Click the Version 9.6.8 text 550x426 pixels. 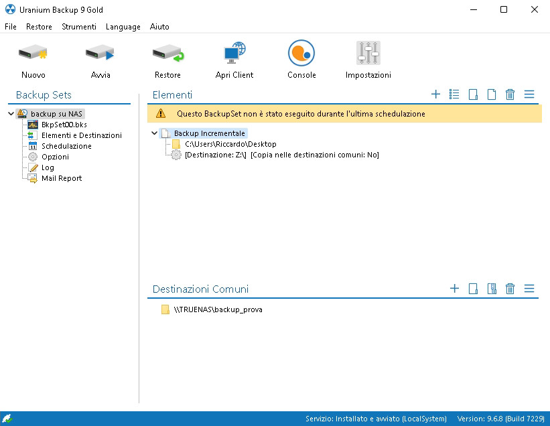pyautogui.click(x=501, y=419)
